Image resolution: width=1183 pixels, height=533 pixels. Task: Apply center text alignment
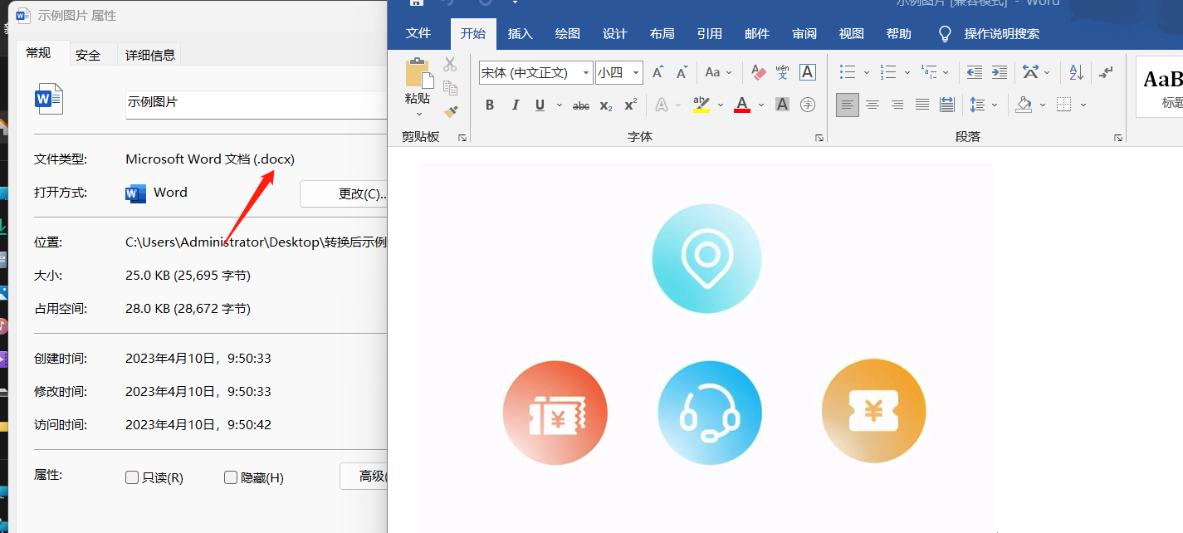[x=873, y=104]
